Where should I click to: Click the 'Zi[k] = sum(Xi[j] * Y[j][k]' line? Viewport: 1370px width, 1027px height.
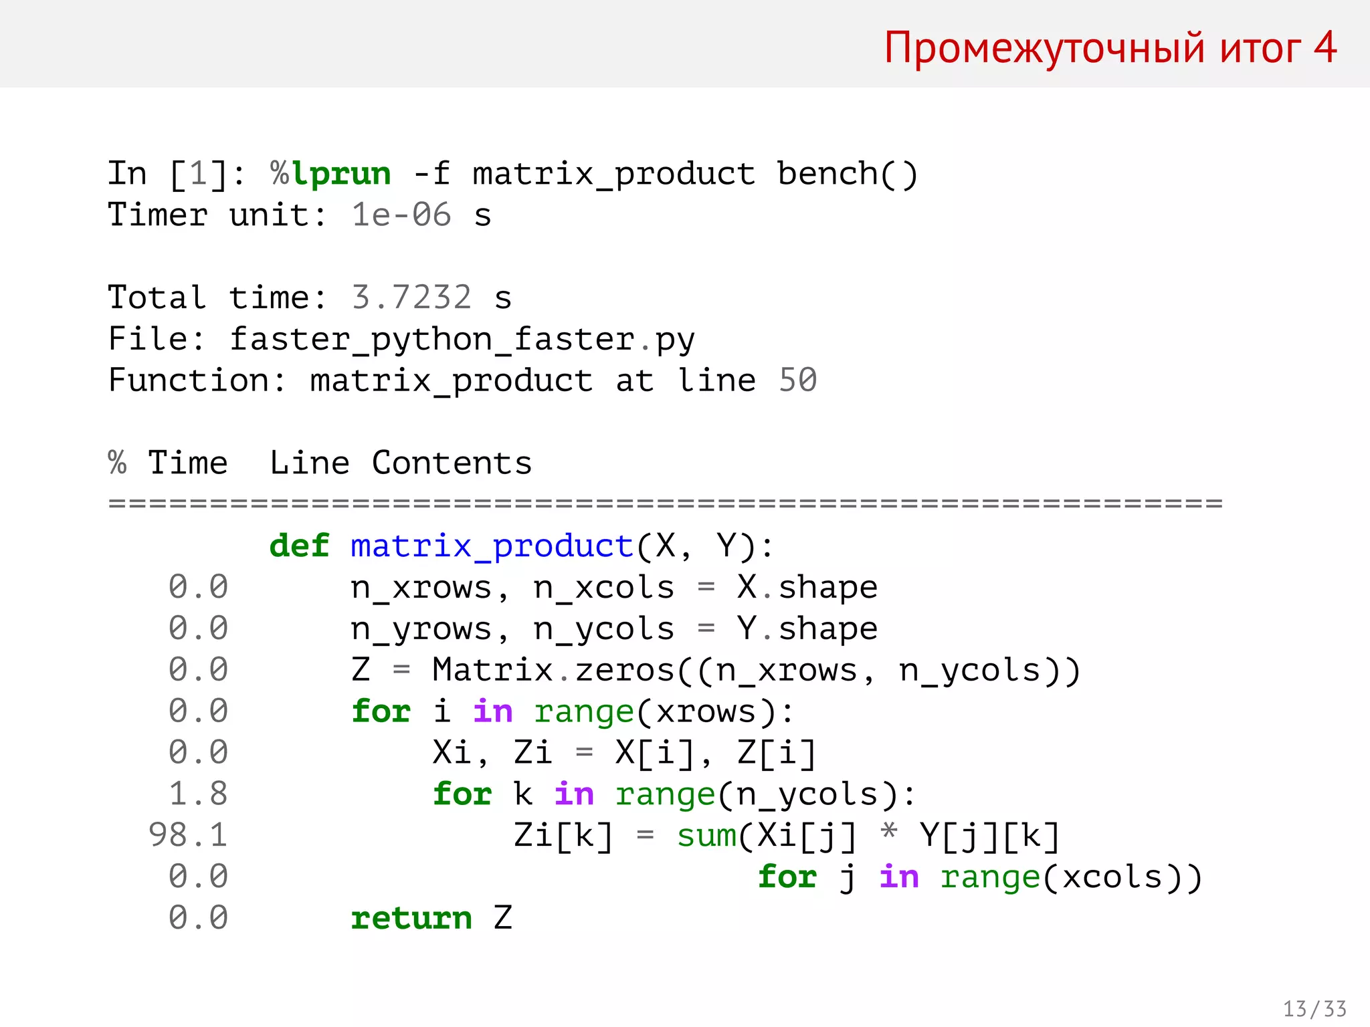[x=787, y=836]
